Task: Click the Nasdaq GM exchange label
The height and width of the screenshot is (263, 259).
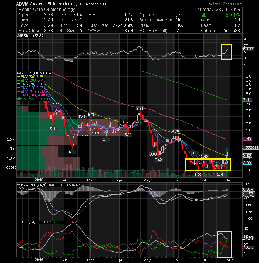Action: [96, 4]
